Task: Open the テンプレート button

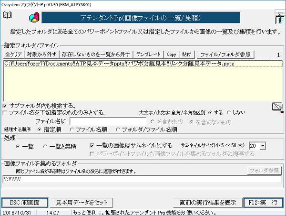Action: click(x=148, y=54)
